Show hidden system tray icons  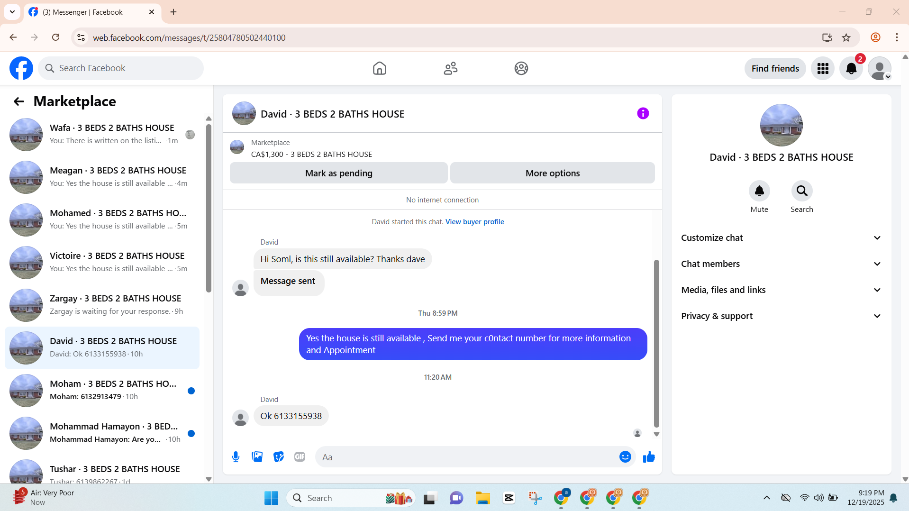[x=766, y=498]
